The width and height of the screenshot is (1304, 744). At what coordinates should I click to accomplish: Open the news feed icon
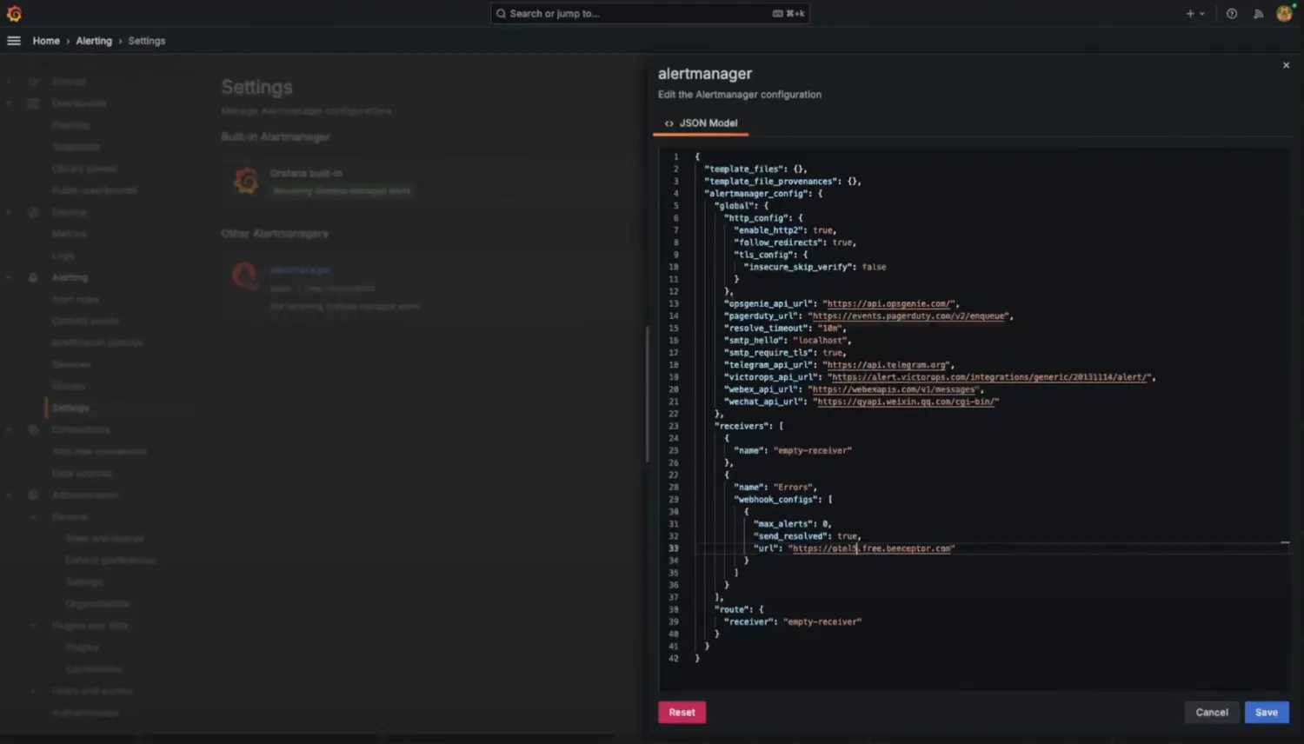click(x=1258, y=14)
